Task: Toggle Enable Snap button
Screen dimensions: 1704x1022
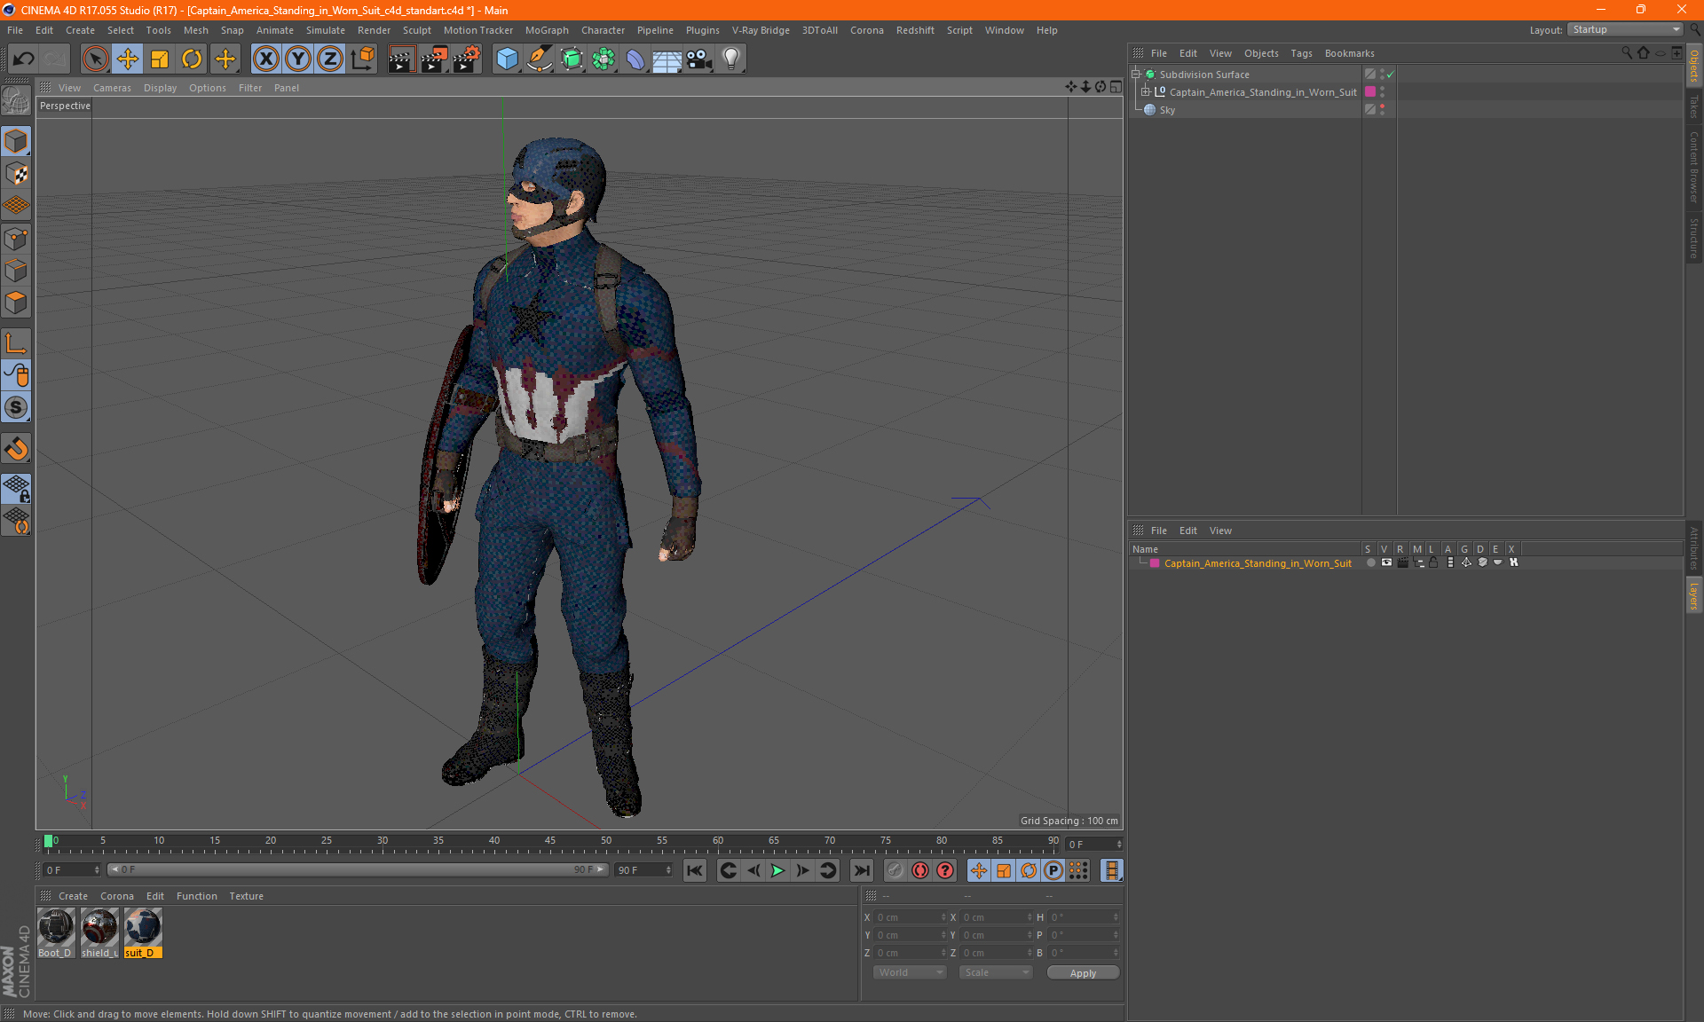Action: tap(16, 407)
